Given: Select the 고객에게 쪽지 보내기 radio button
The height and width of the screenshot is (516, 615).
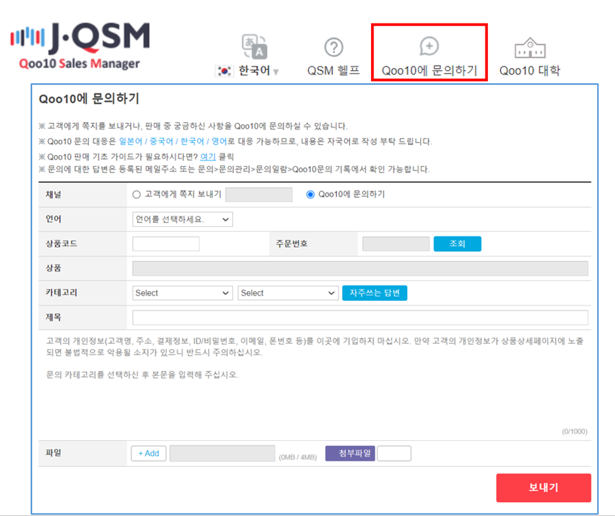Looking at the screenshot, I should click(137, 194).
